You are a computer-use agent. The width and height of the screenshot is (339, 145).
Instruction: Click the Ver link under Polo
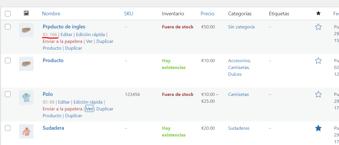[89, 109]
